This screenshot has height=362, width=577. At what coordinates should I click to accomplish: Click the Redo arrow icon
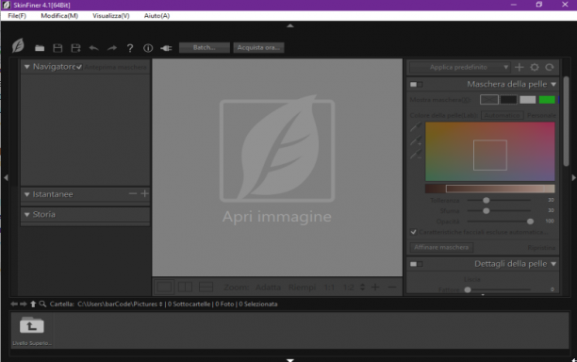(112, 48)
